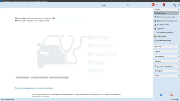
Task: Open Измерительная техника mode
Action: pos(166,33)
